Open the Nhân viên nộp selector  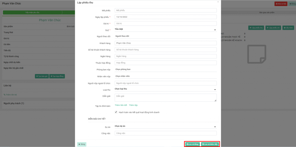tap(165, 76)
